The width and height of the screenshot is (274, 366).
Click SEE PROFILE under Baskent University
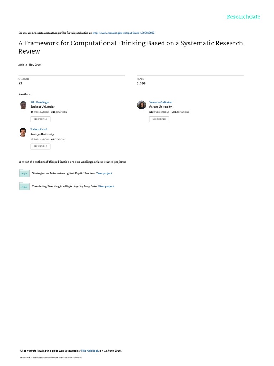pos(40,119)
